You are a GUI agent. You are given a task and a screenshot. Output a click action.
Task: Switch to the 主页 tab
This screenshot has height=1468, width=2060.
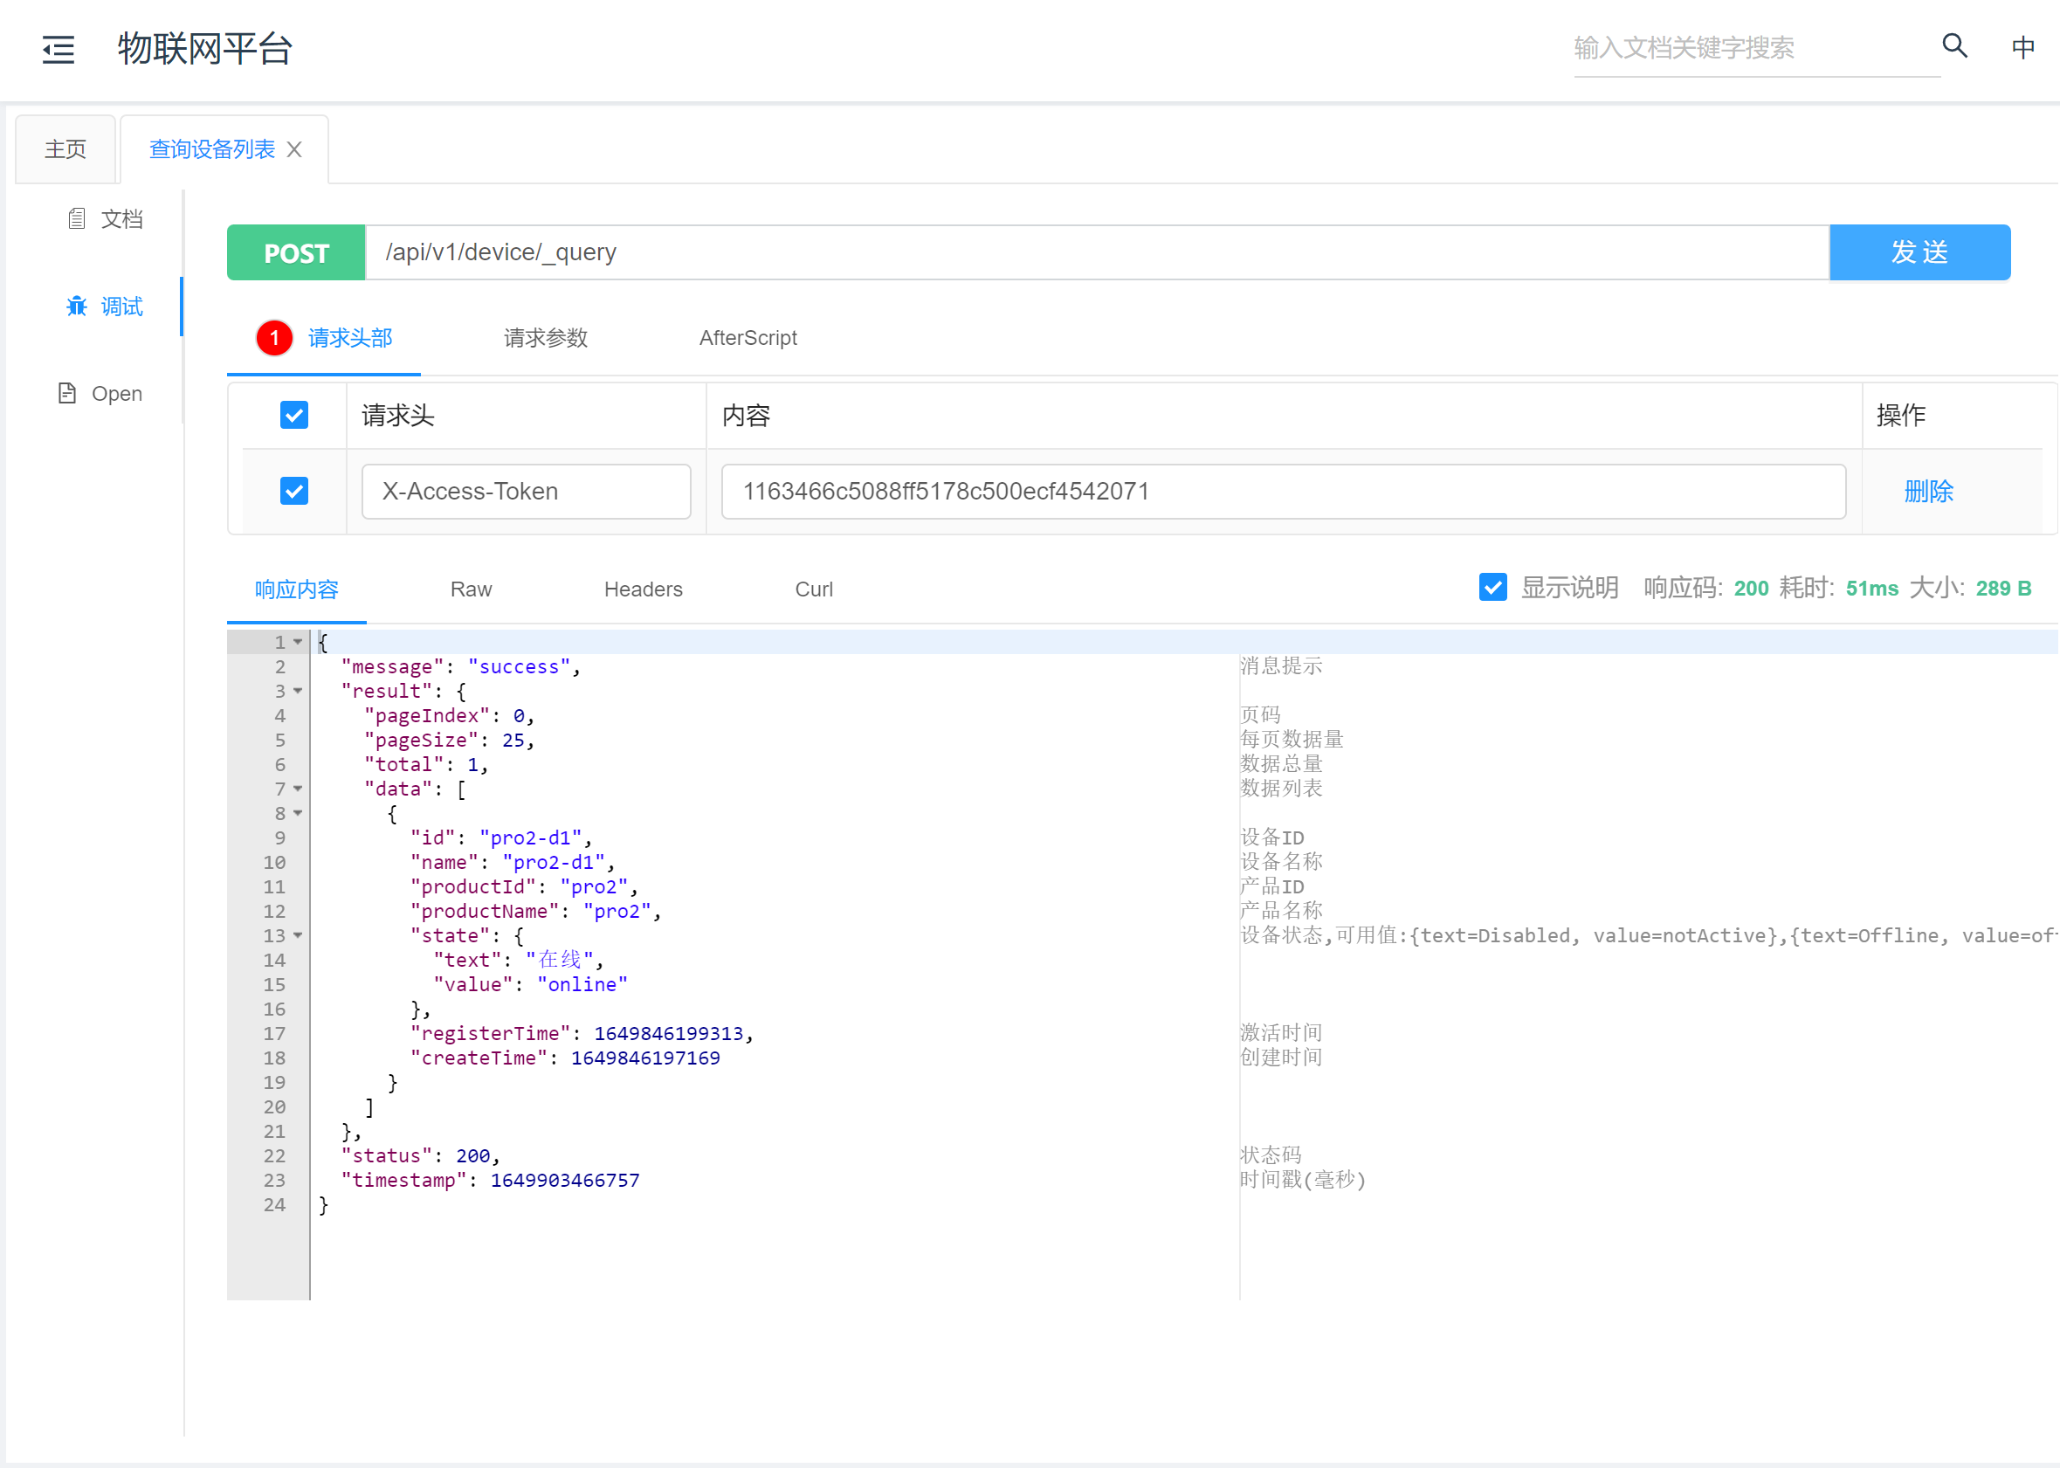(66, 149)
